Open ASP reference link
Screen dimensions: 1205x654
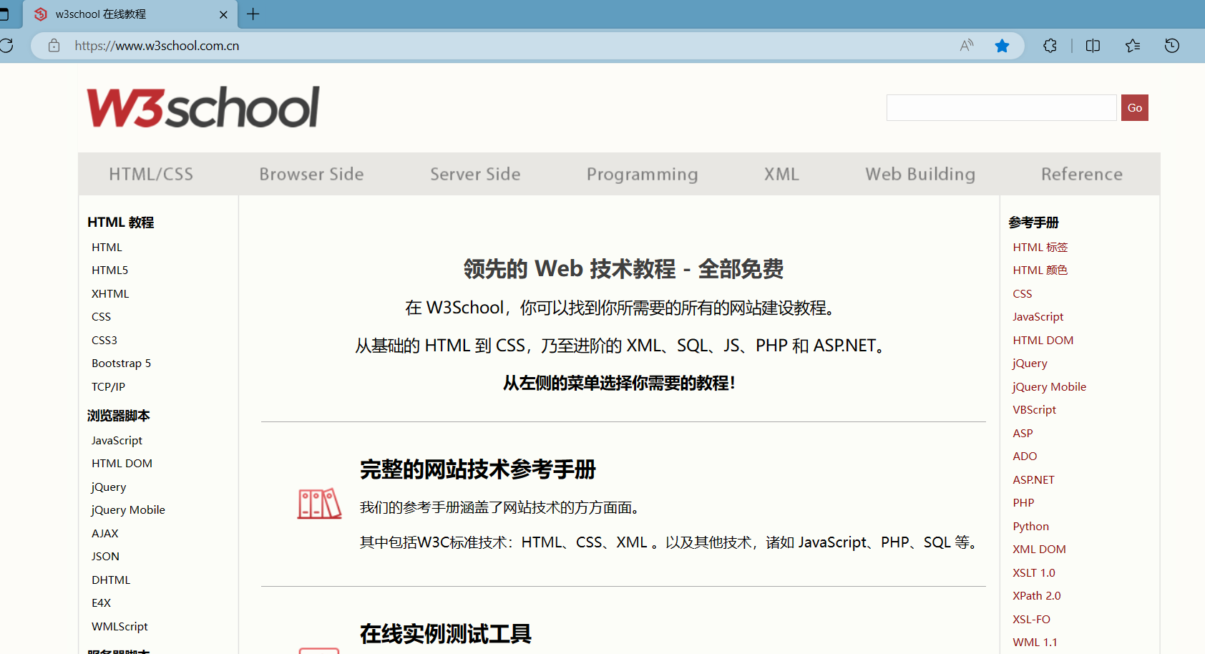[x=1023, y=433]
